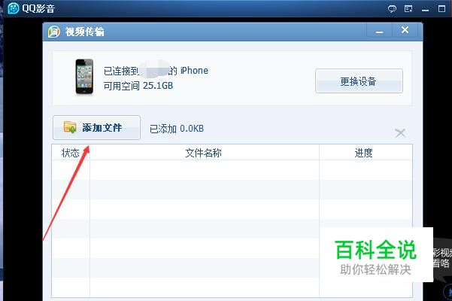Clear the list with the grey X icon

[400, 133]
